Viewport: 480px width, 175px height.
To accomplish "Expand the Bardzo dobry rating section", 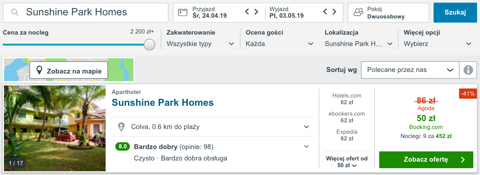I will click(306, 147).
